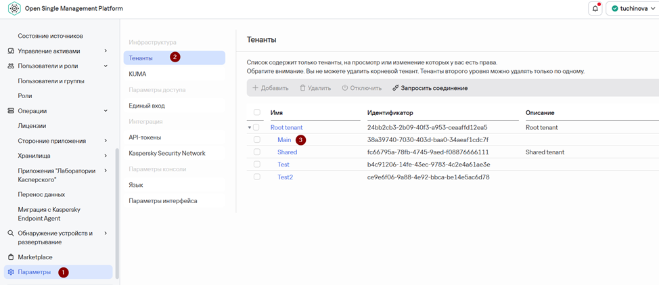This screenshot has height=285, width=659.
Task: Click identifier fc66795a-78fb-4745-9aed-f08876666111
Action: 428,152
